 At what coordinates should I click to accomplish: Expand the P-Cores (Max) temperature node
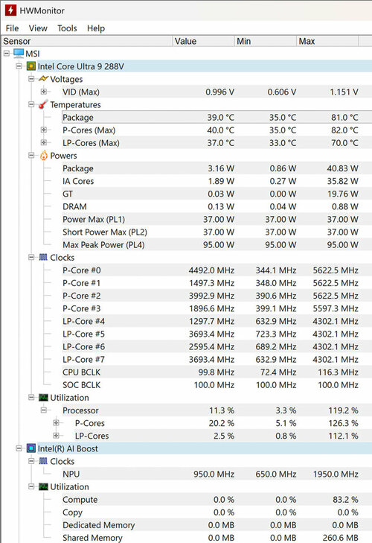tap(44, 130)
